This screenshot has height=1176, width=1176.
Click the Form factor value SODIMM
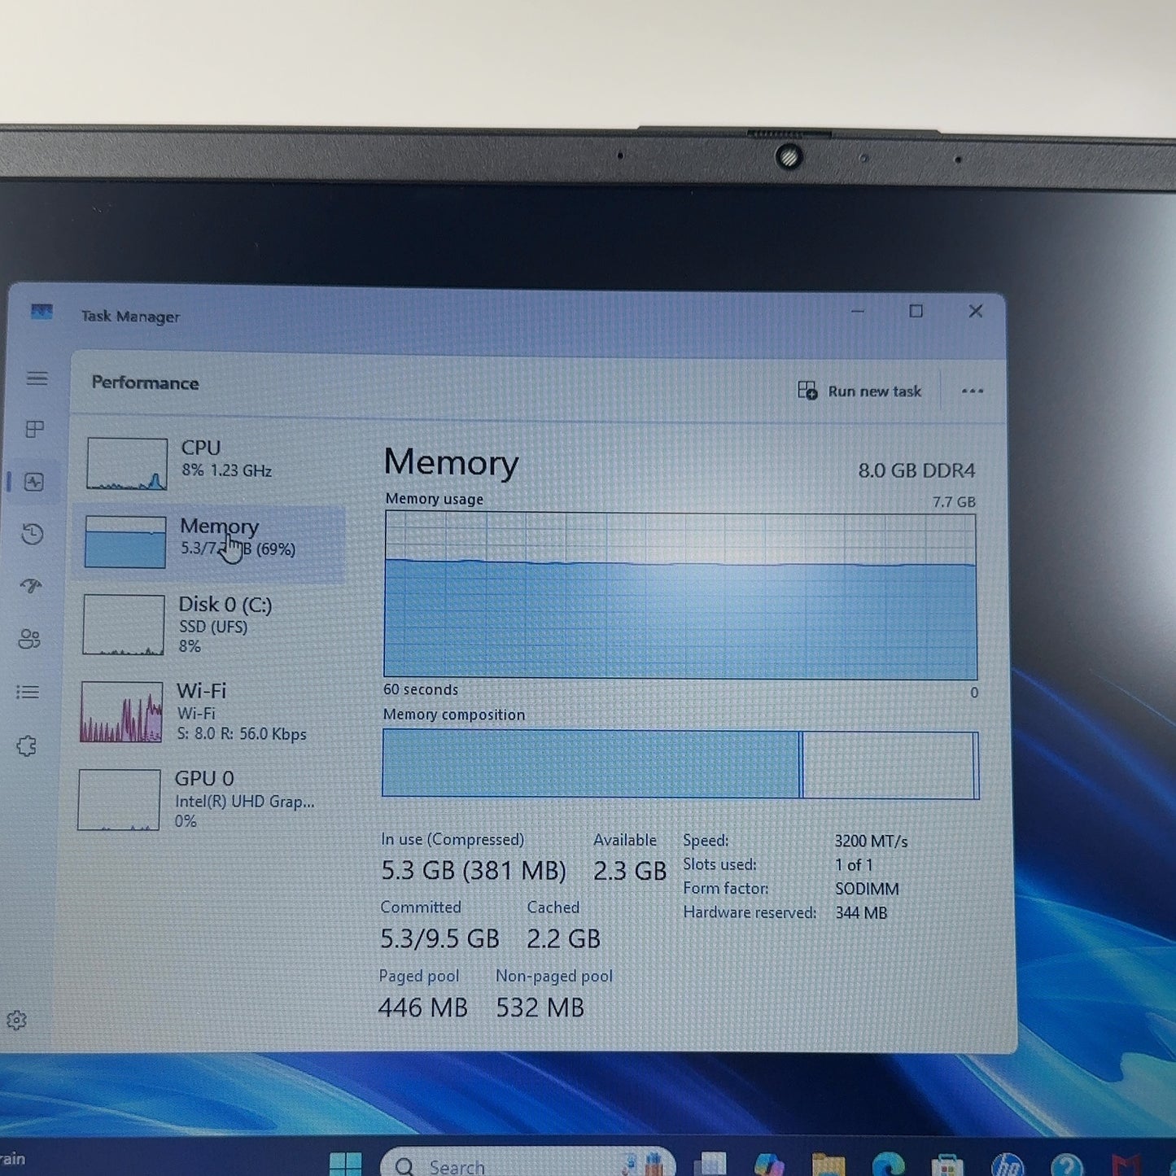tap(867, 889)
